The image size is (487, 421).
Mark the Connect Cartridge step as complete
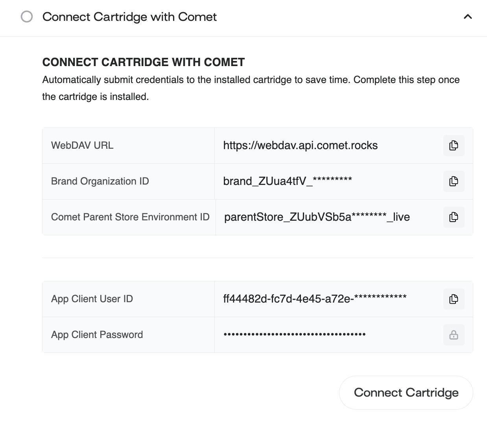point(27,17)
